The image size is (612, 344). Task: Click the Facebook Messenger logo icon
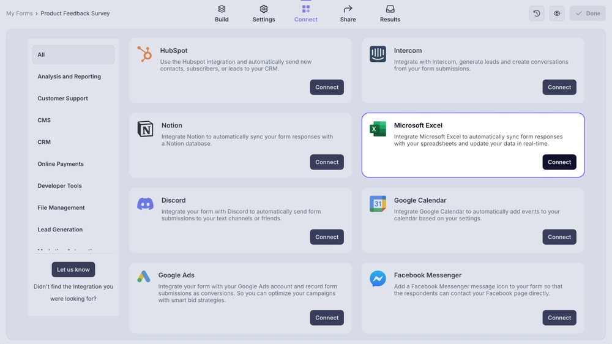pos(378,279)
